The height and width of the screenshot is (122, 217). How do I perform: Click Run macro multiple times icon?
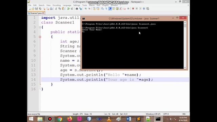[x=144, y=9]
